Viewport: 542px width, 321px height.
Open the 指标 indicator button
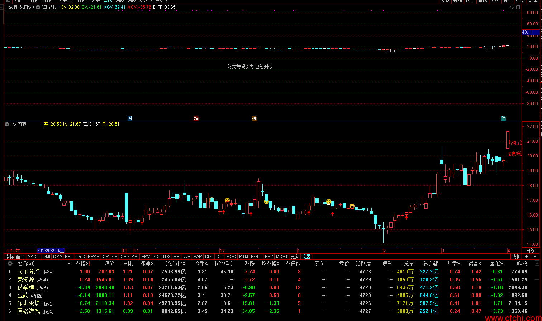point(9,257)
